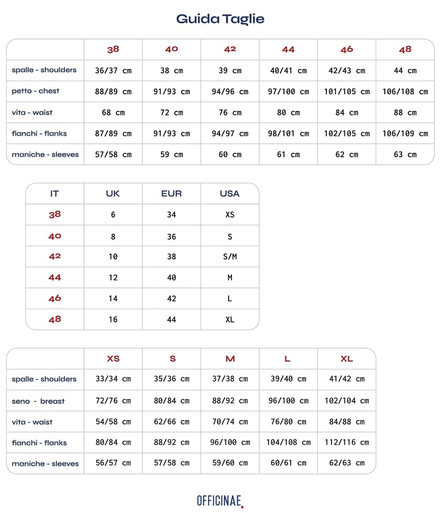441x513 pixels.
Task: Click the IT size 44 row label
Action: coord(55,277)
